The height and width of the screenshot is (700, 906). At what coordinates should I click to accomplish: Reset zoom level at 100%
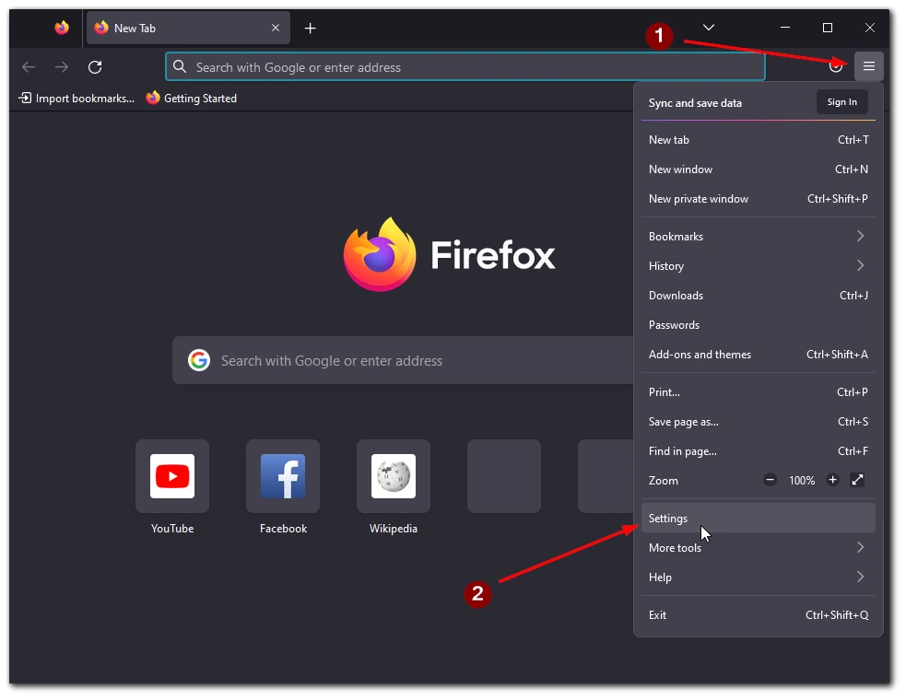[x=802, y=481]
